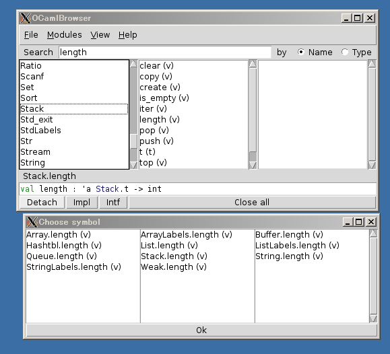Click empty third pane scrollbar down arrow
390x354 pixels.
pos(372,165)
